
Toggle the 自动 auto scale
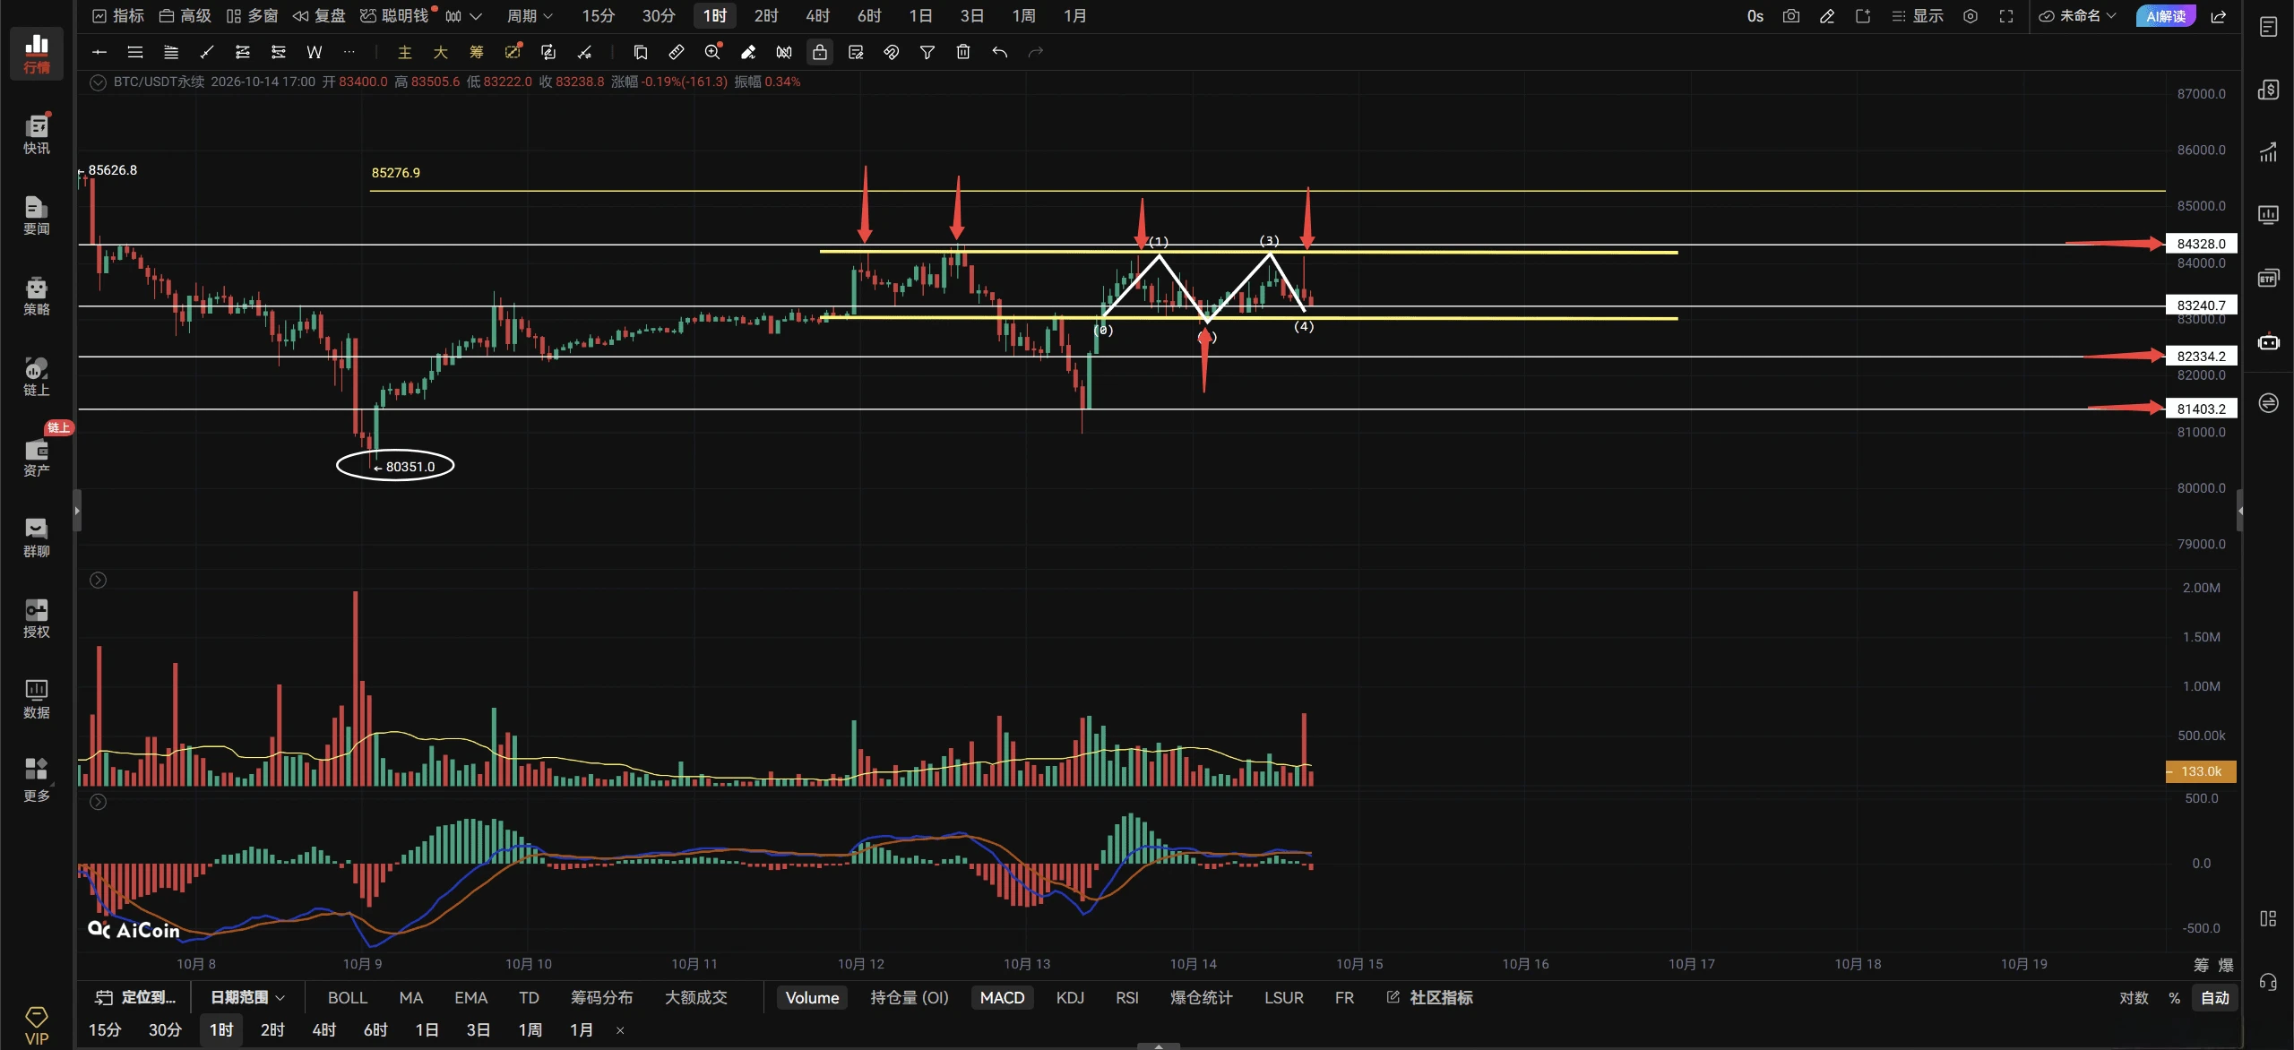pos(2215,997)
